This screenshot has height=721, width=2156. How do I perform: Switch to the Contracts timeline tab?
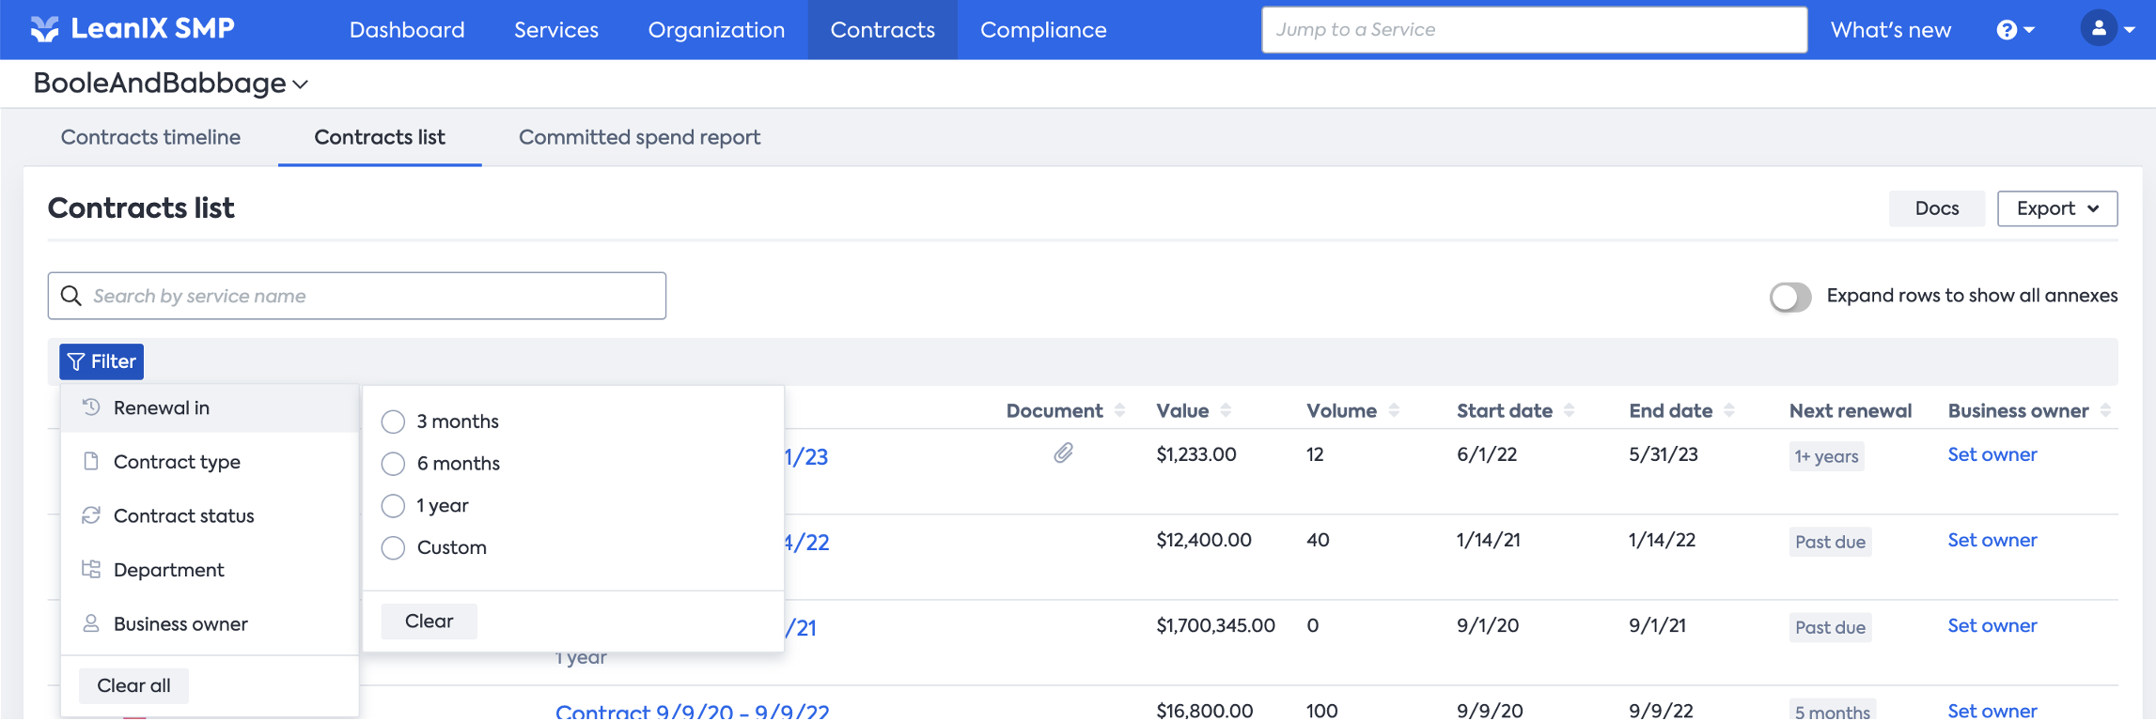(x=150, y=137)
